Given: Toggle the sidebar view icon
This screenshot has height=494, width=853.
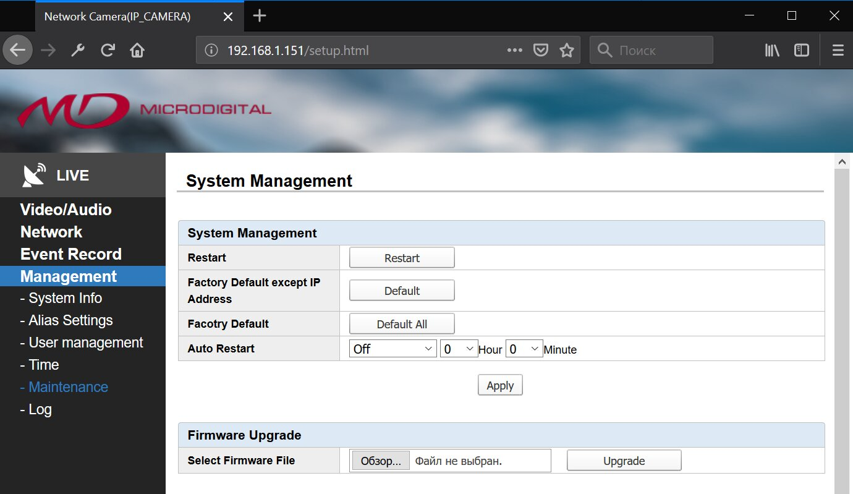Looking at the screenshot, I should pyautogui.click(x=802, y=50).
